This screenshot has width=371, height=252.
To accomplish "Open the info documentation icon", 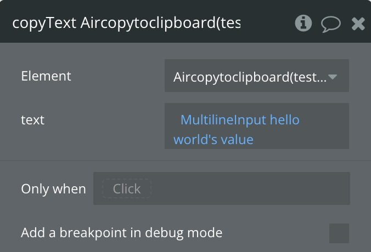I will pos(303,23).
